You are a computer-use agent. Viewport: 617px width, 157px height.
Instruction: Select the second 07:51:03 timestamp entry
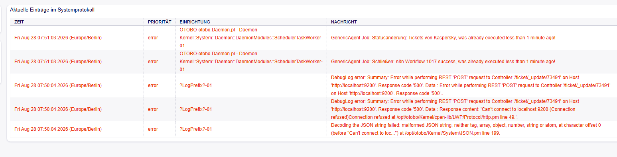coord(58,62)
